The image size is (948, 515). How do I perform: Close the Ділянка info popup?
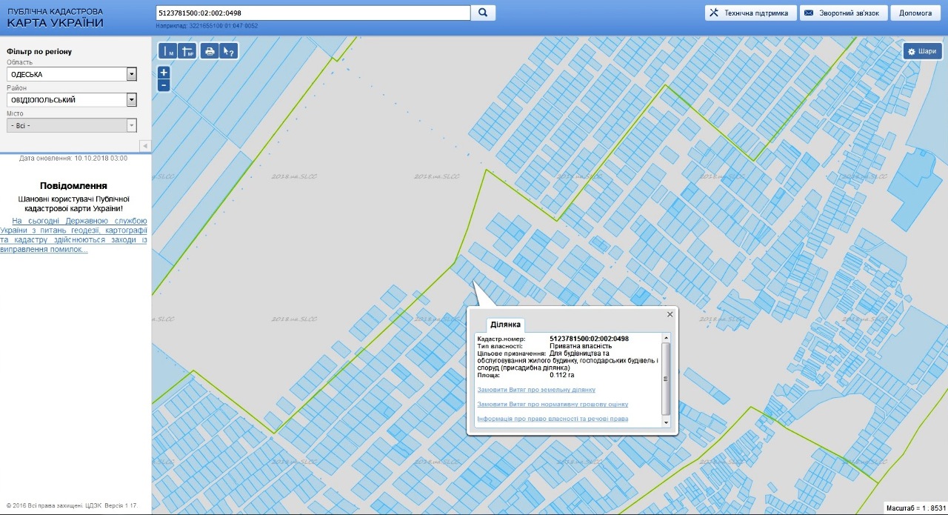[670, 314]
